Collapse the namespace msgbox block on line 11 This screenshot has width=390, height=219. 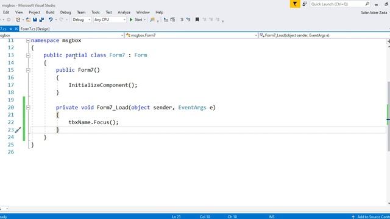coord(28,41)
